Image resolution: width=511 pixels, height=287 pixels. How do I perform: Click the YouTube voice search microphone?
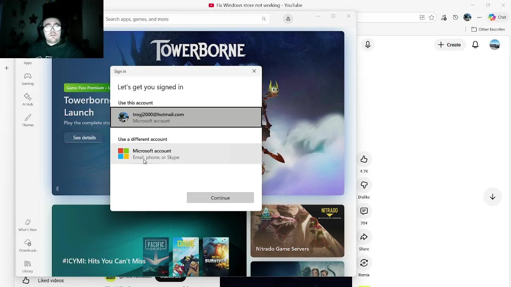368,45
